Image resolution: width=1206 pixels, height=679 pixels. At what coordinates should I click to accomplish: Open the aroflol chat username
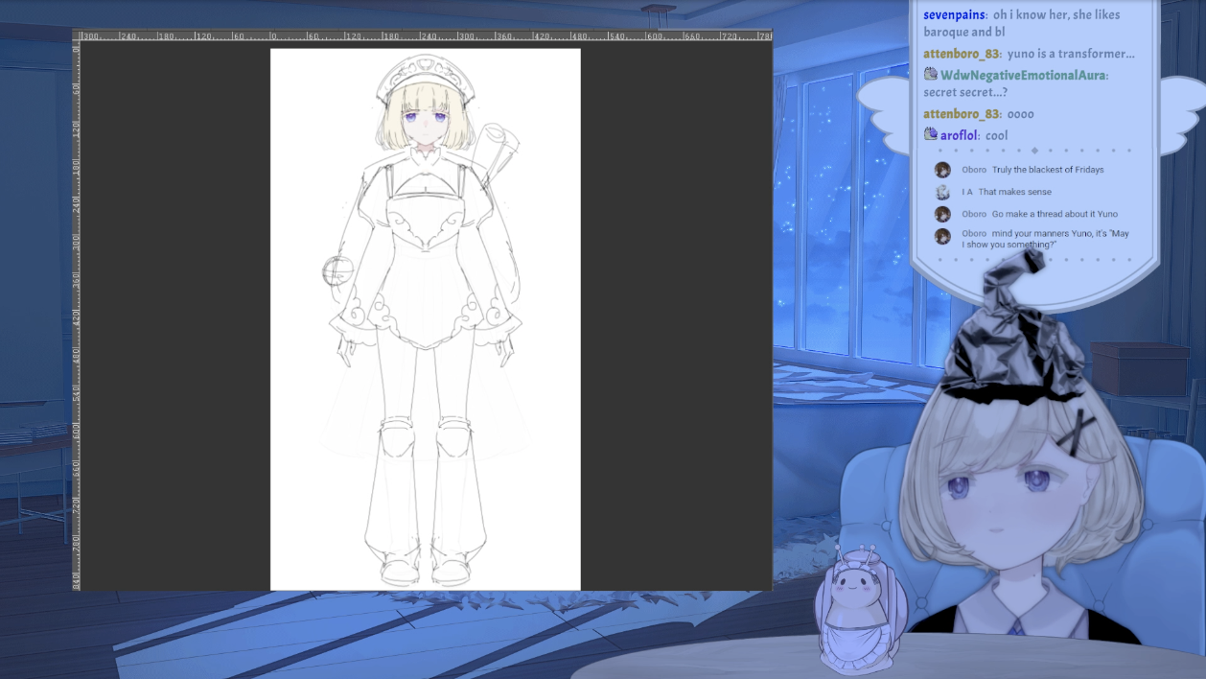click(x=959, y=135)
